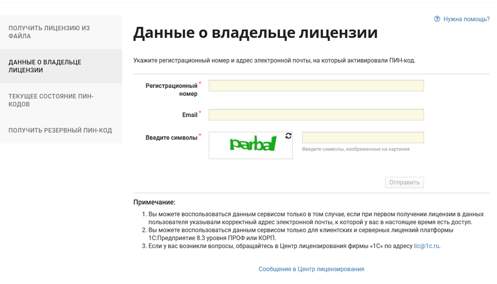Click the captcha symbols entry field

[x=363, y=137]
